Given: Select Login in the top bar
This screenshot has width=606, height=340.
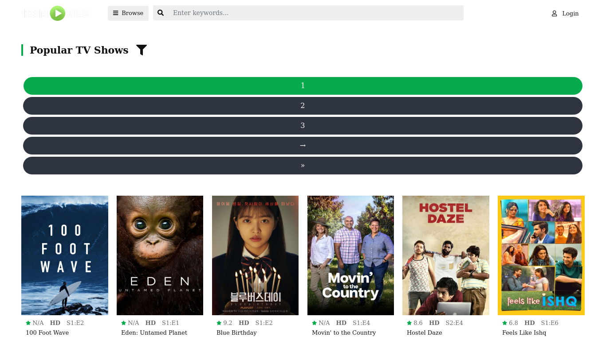Looking at the screenshot, I should point(570,13).
